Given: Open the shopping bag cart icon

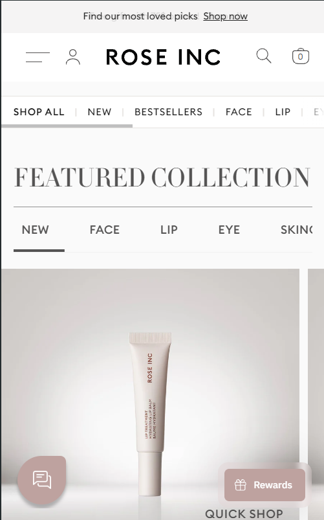Looking at the screenshot, I should coord(301,56).
